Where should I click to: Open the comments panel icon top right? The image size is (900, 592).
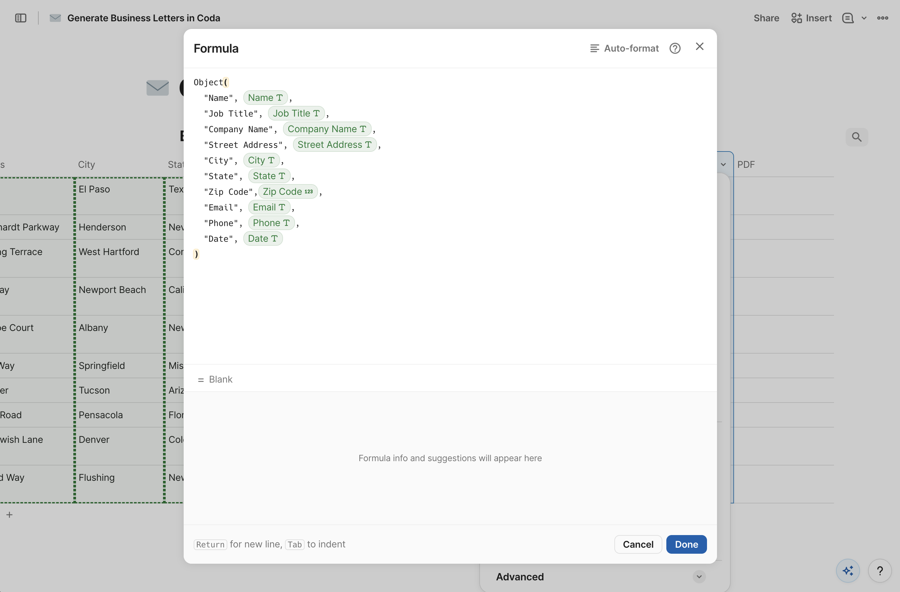848,18
